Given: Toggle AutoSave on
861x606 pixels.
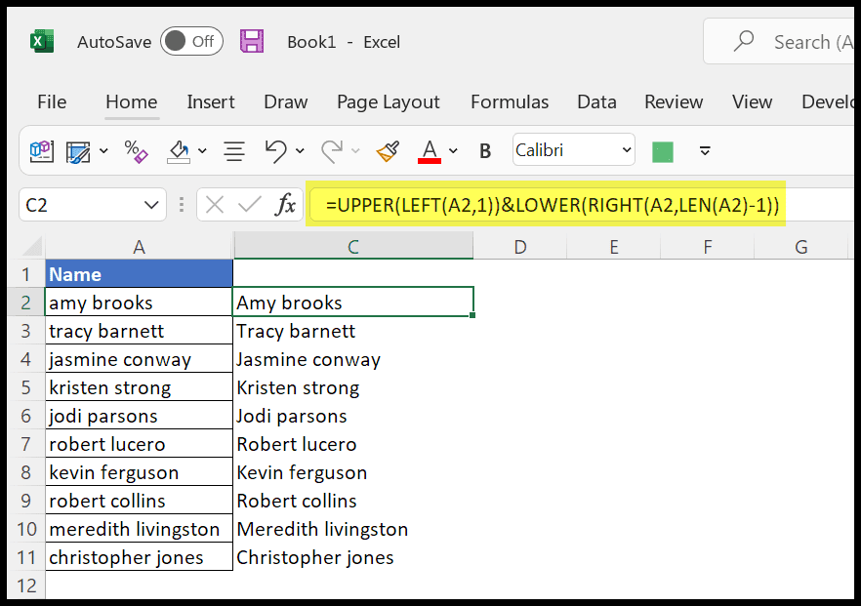Looking at the screenshot, I should (191, 41).
